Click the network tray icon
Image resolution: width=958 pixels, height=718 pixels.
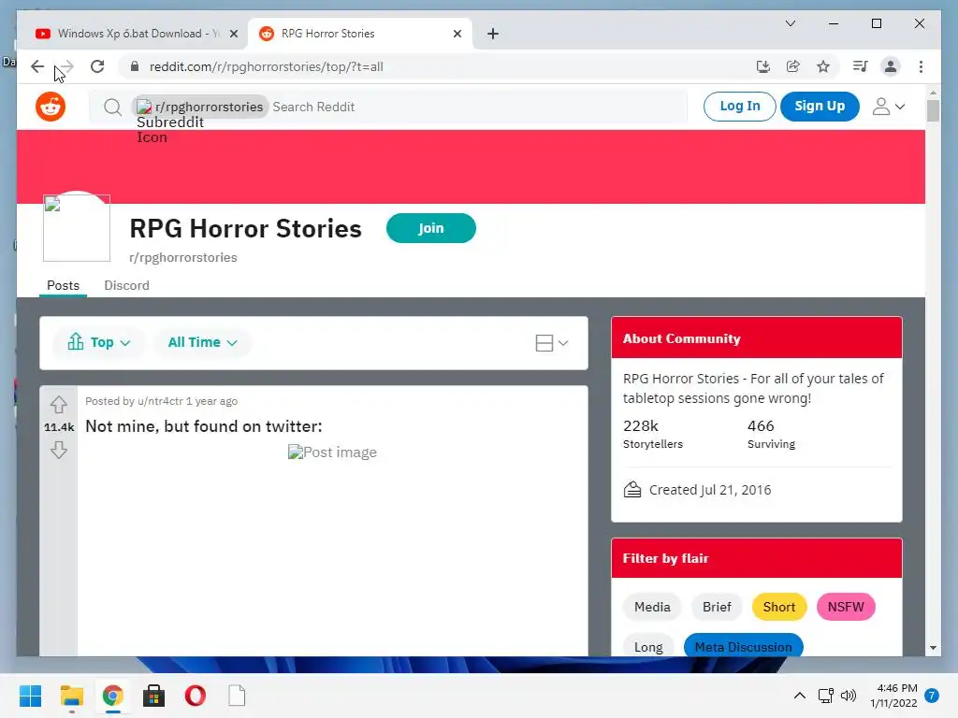[x=825, y=696]
